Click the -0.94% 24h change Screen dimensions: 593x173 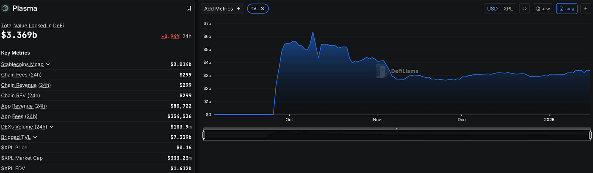170,36
